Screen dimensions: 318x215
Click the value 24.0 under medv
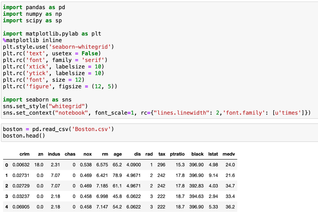[x=230, y=165]
